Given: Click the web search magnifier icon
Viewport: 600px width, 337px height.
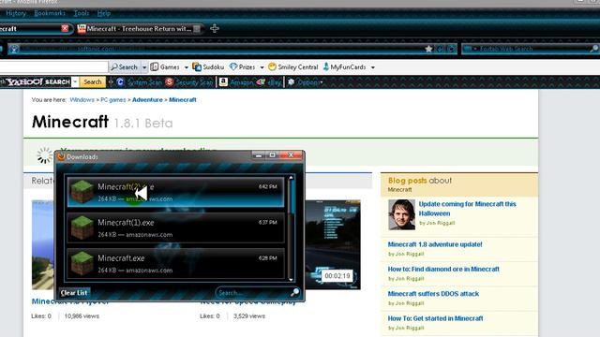Looking at the screenshot, I should [593, 49].
